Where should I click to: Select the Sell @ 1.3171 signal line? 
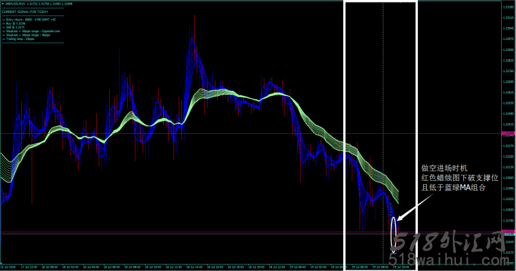tap(15, 28)
